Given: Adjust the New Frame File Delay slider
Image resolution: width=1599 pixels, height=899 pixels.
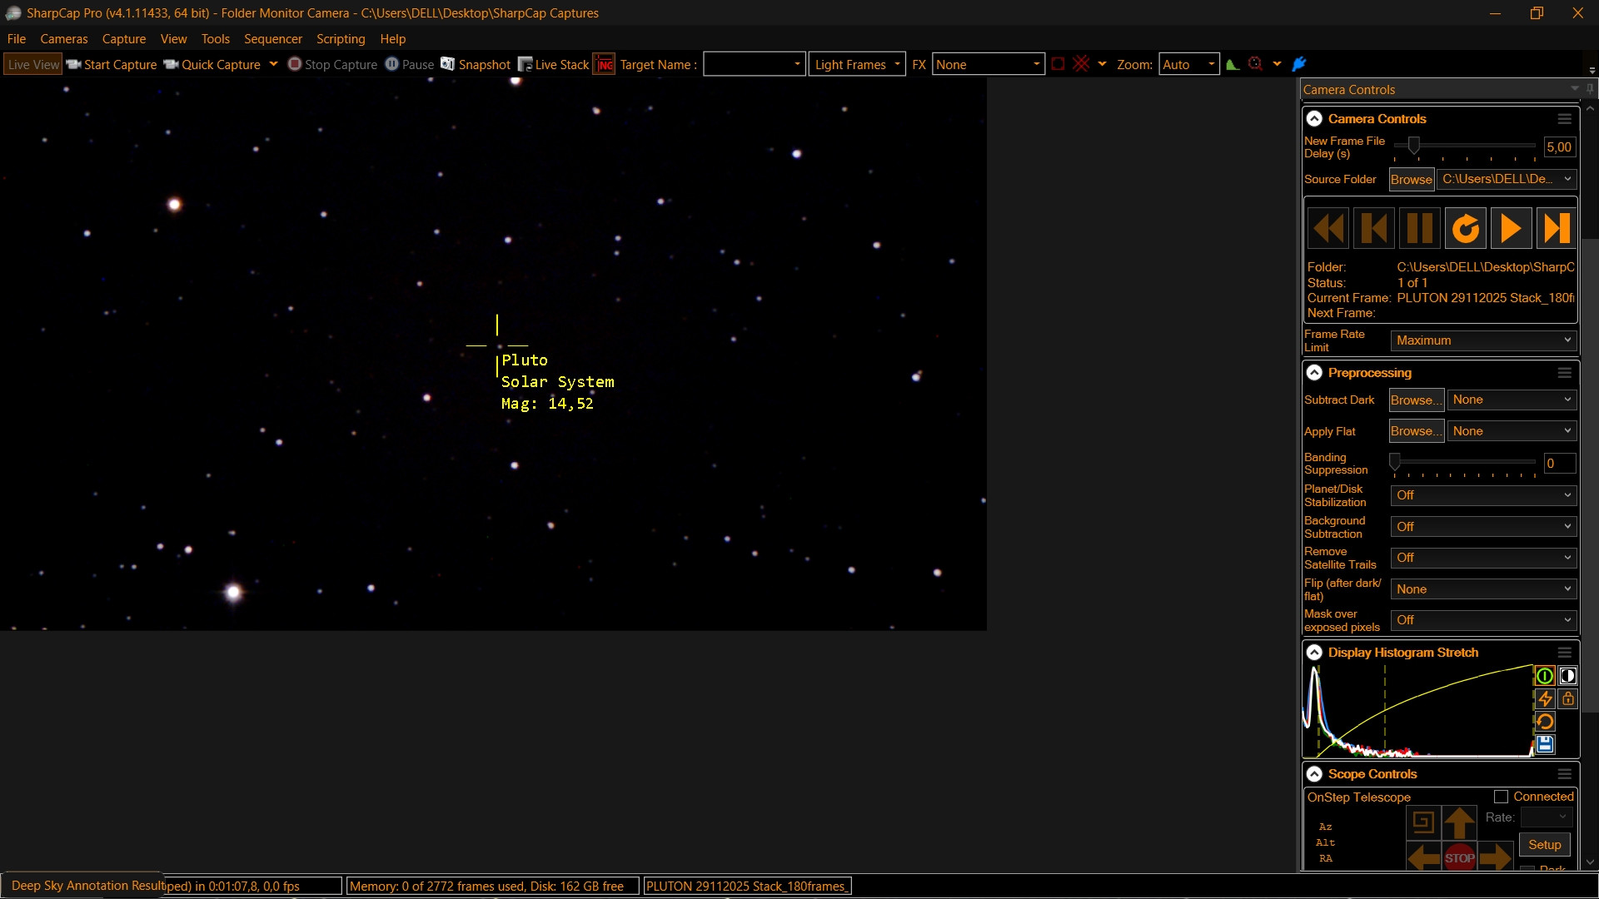Looking at the screenshot, I should (1413, 146).
